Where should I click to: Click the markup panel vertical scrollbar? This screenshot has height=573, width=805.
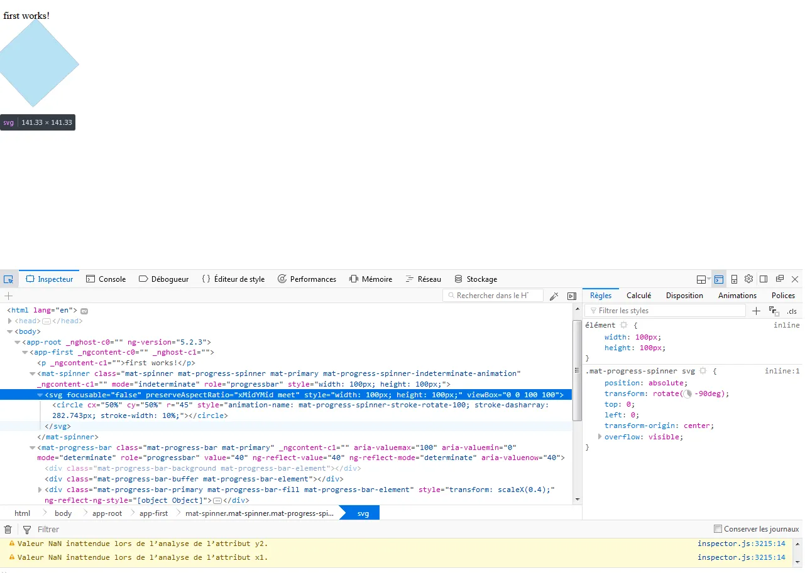point(578,370)
